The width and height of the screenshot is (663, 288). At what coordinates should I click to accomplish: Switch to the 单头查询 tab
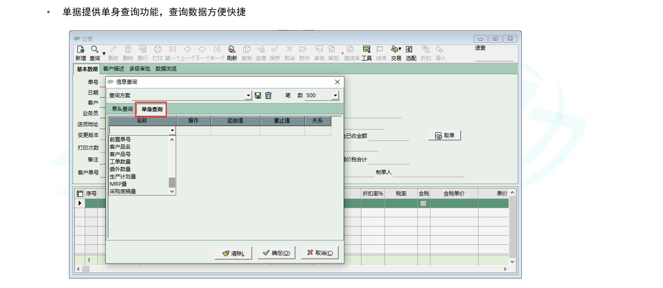coord(122,109)
